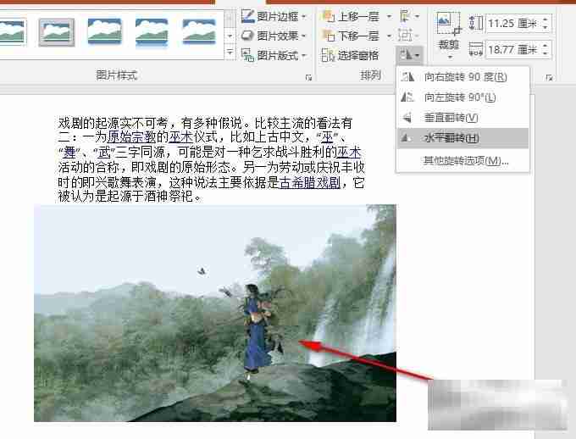Apply the fourth picture style in gallery
The image size is (576, 439).
pyautogui.click(x=152, y=32)
